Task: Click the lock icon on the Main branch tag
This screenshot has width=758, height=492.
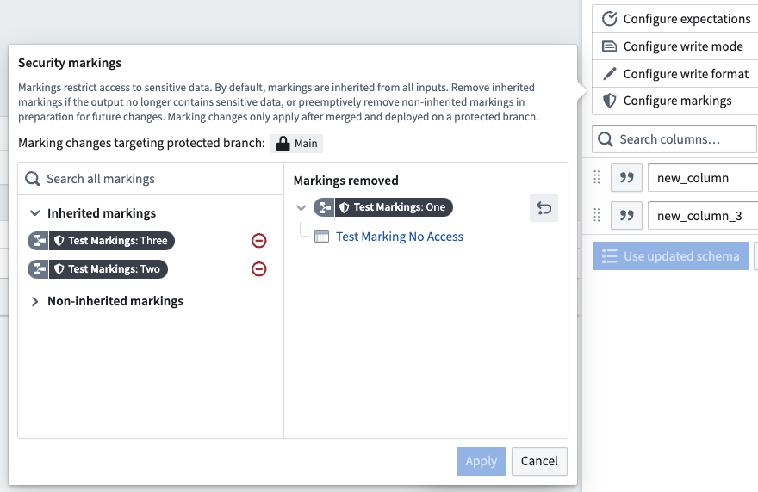Action: coord(283,144)
